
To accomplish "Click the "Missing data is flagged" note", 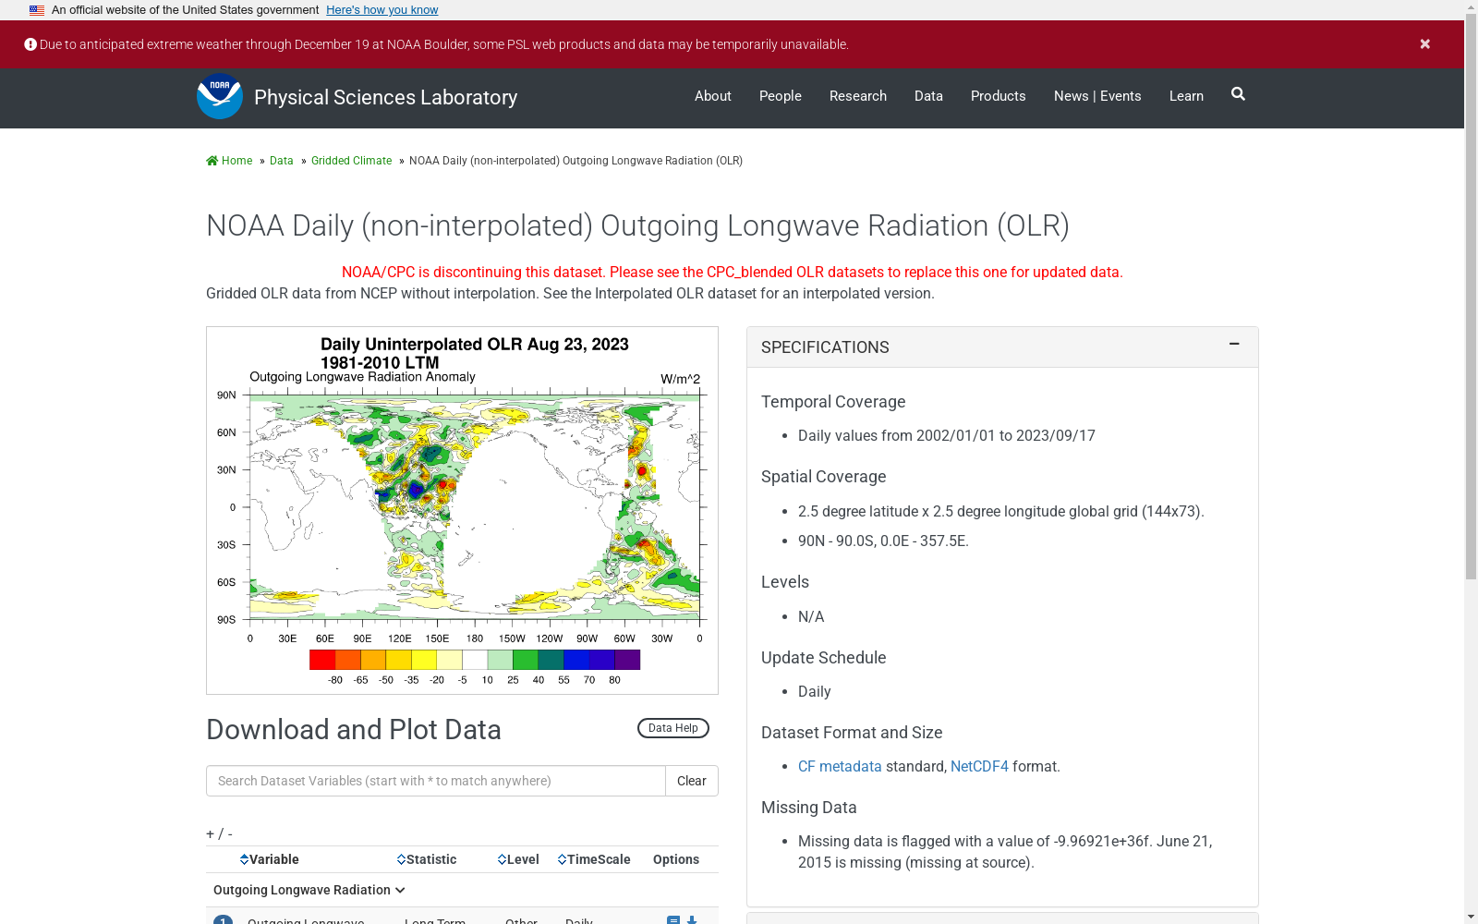I will coord(1005,852).
